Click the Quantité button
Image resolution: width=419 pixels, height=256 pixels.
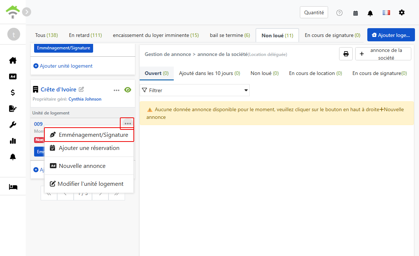click(314, 12)
